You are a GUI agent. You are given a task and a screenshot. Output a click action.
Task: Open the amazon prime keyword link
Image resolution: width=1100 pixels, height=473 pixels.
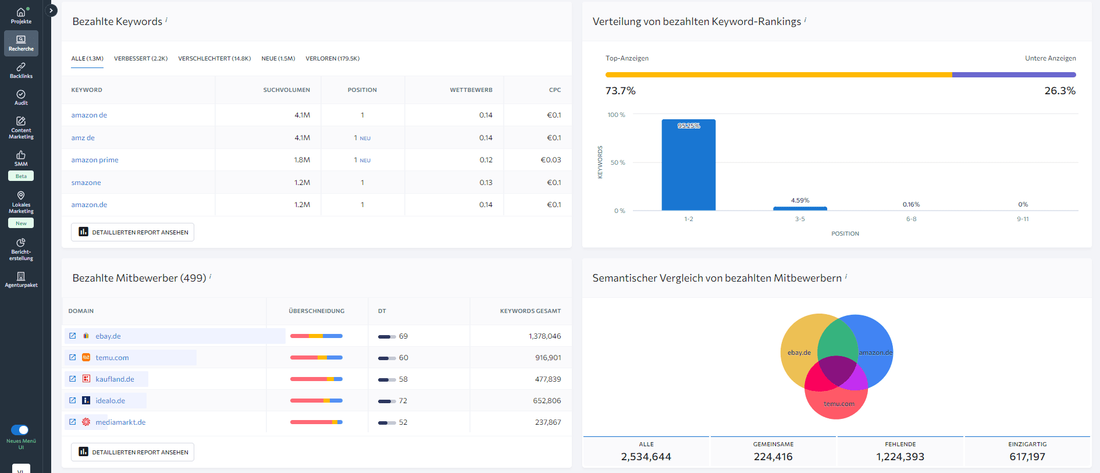coord(95,160)
